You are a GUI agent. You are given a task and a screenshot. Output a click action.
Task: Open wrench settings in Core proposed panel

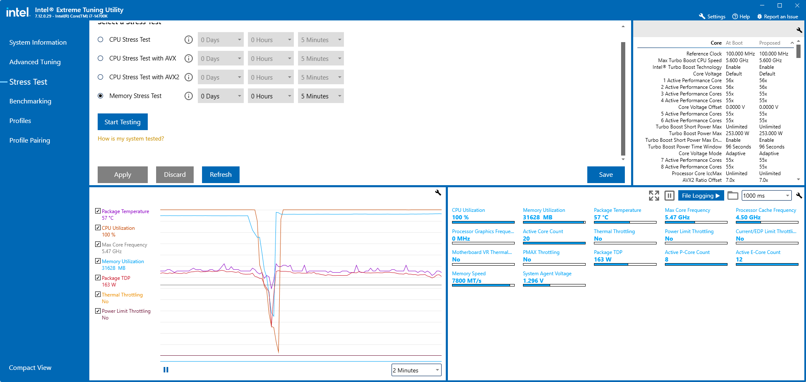point(799,30)
